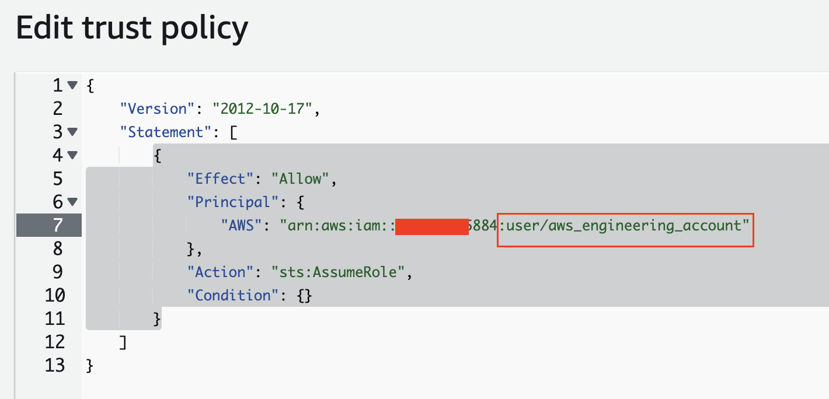Click the empty braces after Condition
This screenshot has height=399, width=829.
(305, 295)
